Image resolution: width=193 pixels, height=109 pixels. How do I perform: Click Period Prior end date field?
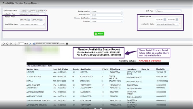[35, 20]
